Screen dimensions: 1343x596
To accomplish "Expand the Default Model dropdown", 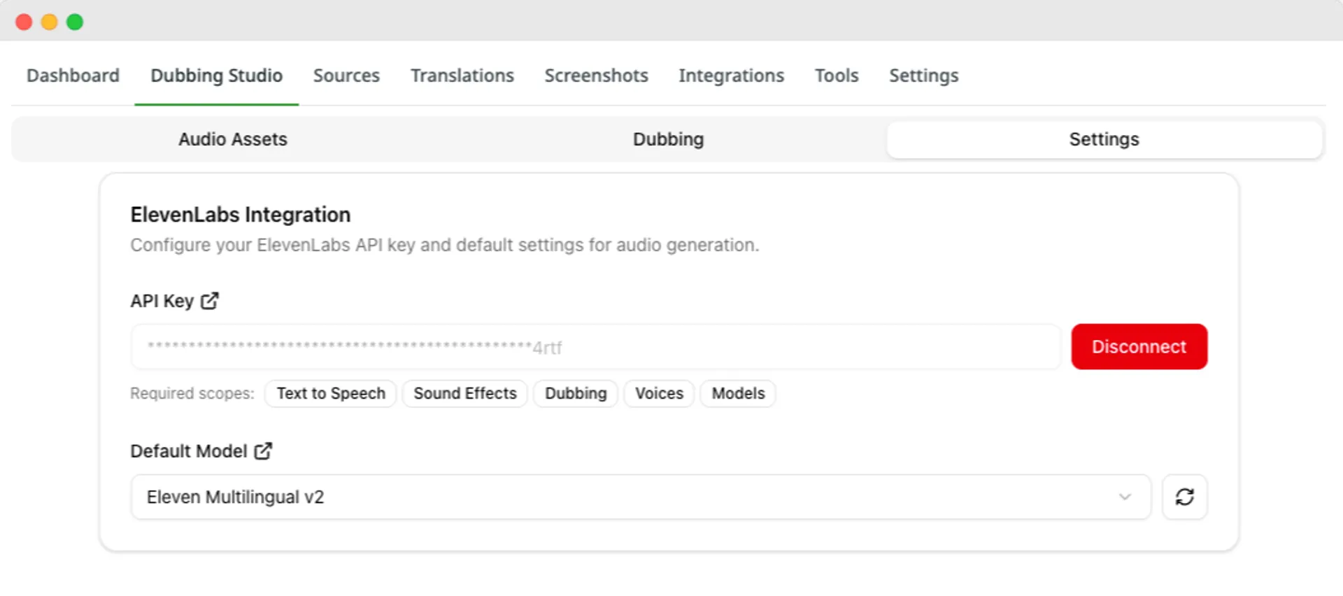I will tap(641, 497).
